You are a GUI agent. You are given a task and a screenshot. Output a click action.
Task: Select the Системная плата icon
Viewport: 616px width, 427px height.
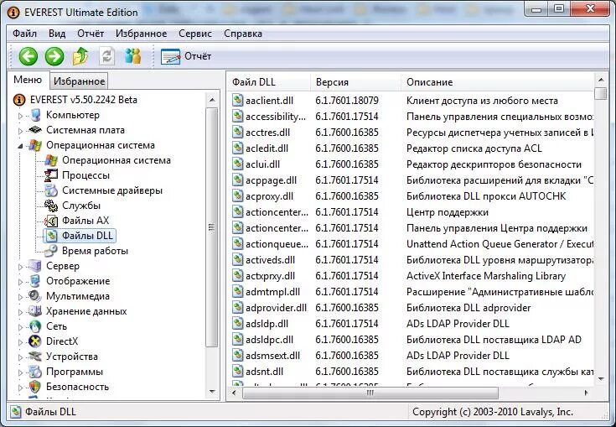35,130
